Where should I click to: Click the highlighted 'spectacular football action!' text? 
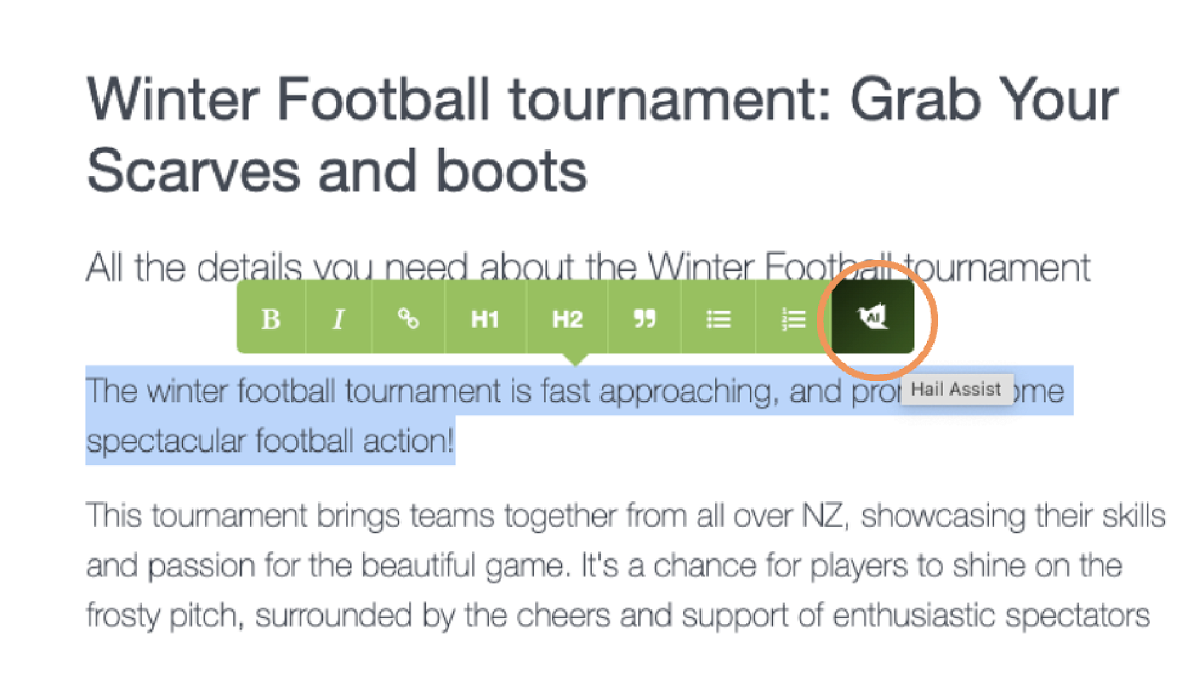[270, 441]
